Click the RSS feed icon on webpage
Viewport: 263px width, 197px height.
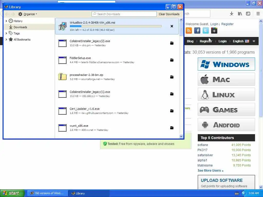coord(189,31)
